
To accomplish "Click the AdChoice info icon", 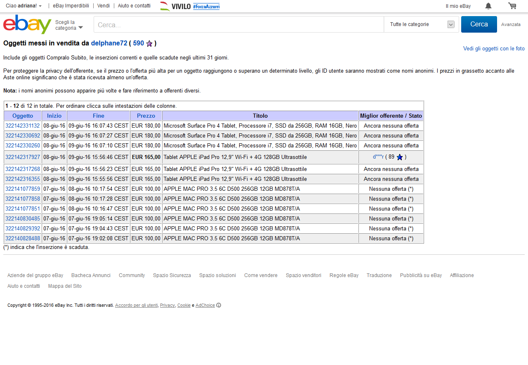I will point(219,305).
